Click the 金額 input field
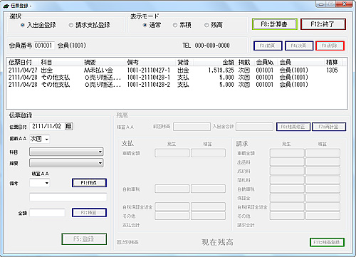This screenshot has height=257, width=356. pyautogui.click(x=47, y=213)
